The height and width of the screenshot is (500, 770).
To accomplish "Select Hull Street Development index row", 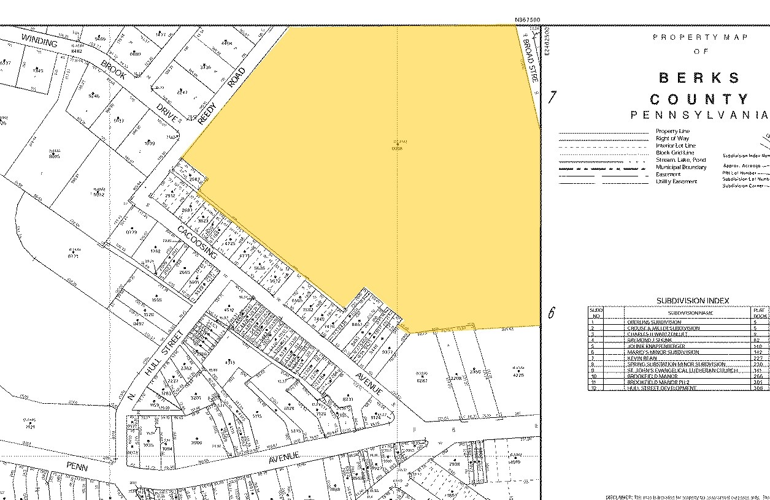I will coord(661,388).
